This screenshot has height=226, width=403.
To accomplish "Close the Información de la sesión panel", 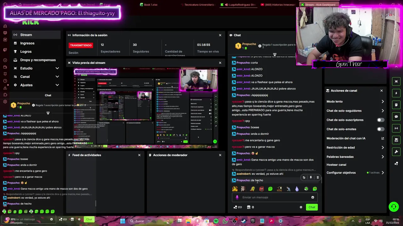I will (220, 35).
